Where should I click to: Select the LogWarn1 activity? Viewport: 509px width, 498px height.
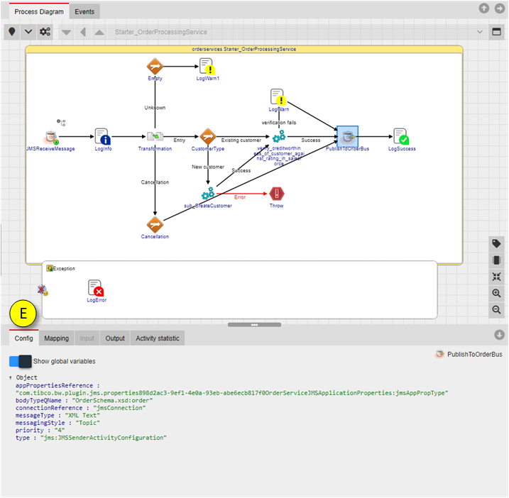207,66
